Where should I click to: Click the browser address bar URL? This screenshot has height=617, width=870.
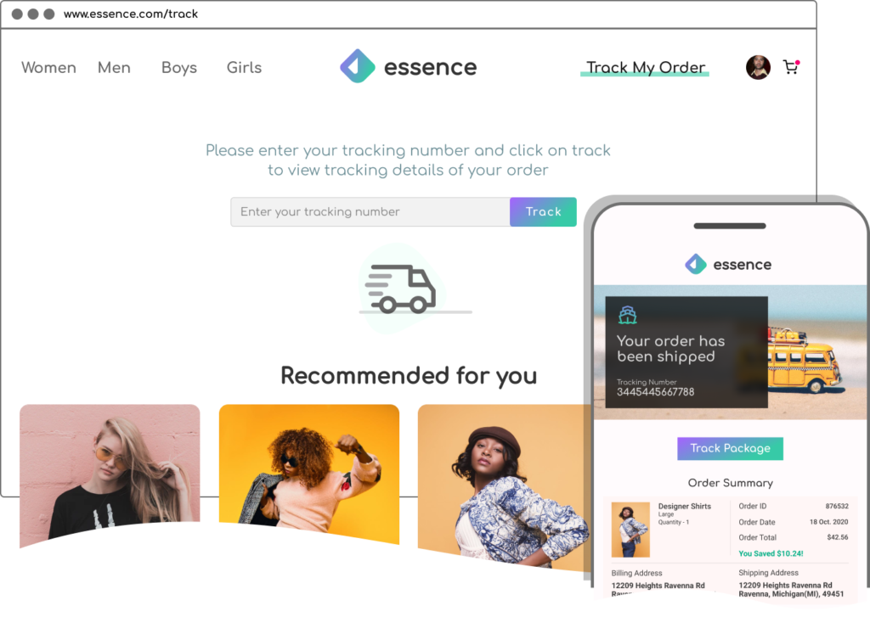point(131,14)
